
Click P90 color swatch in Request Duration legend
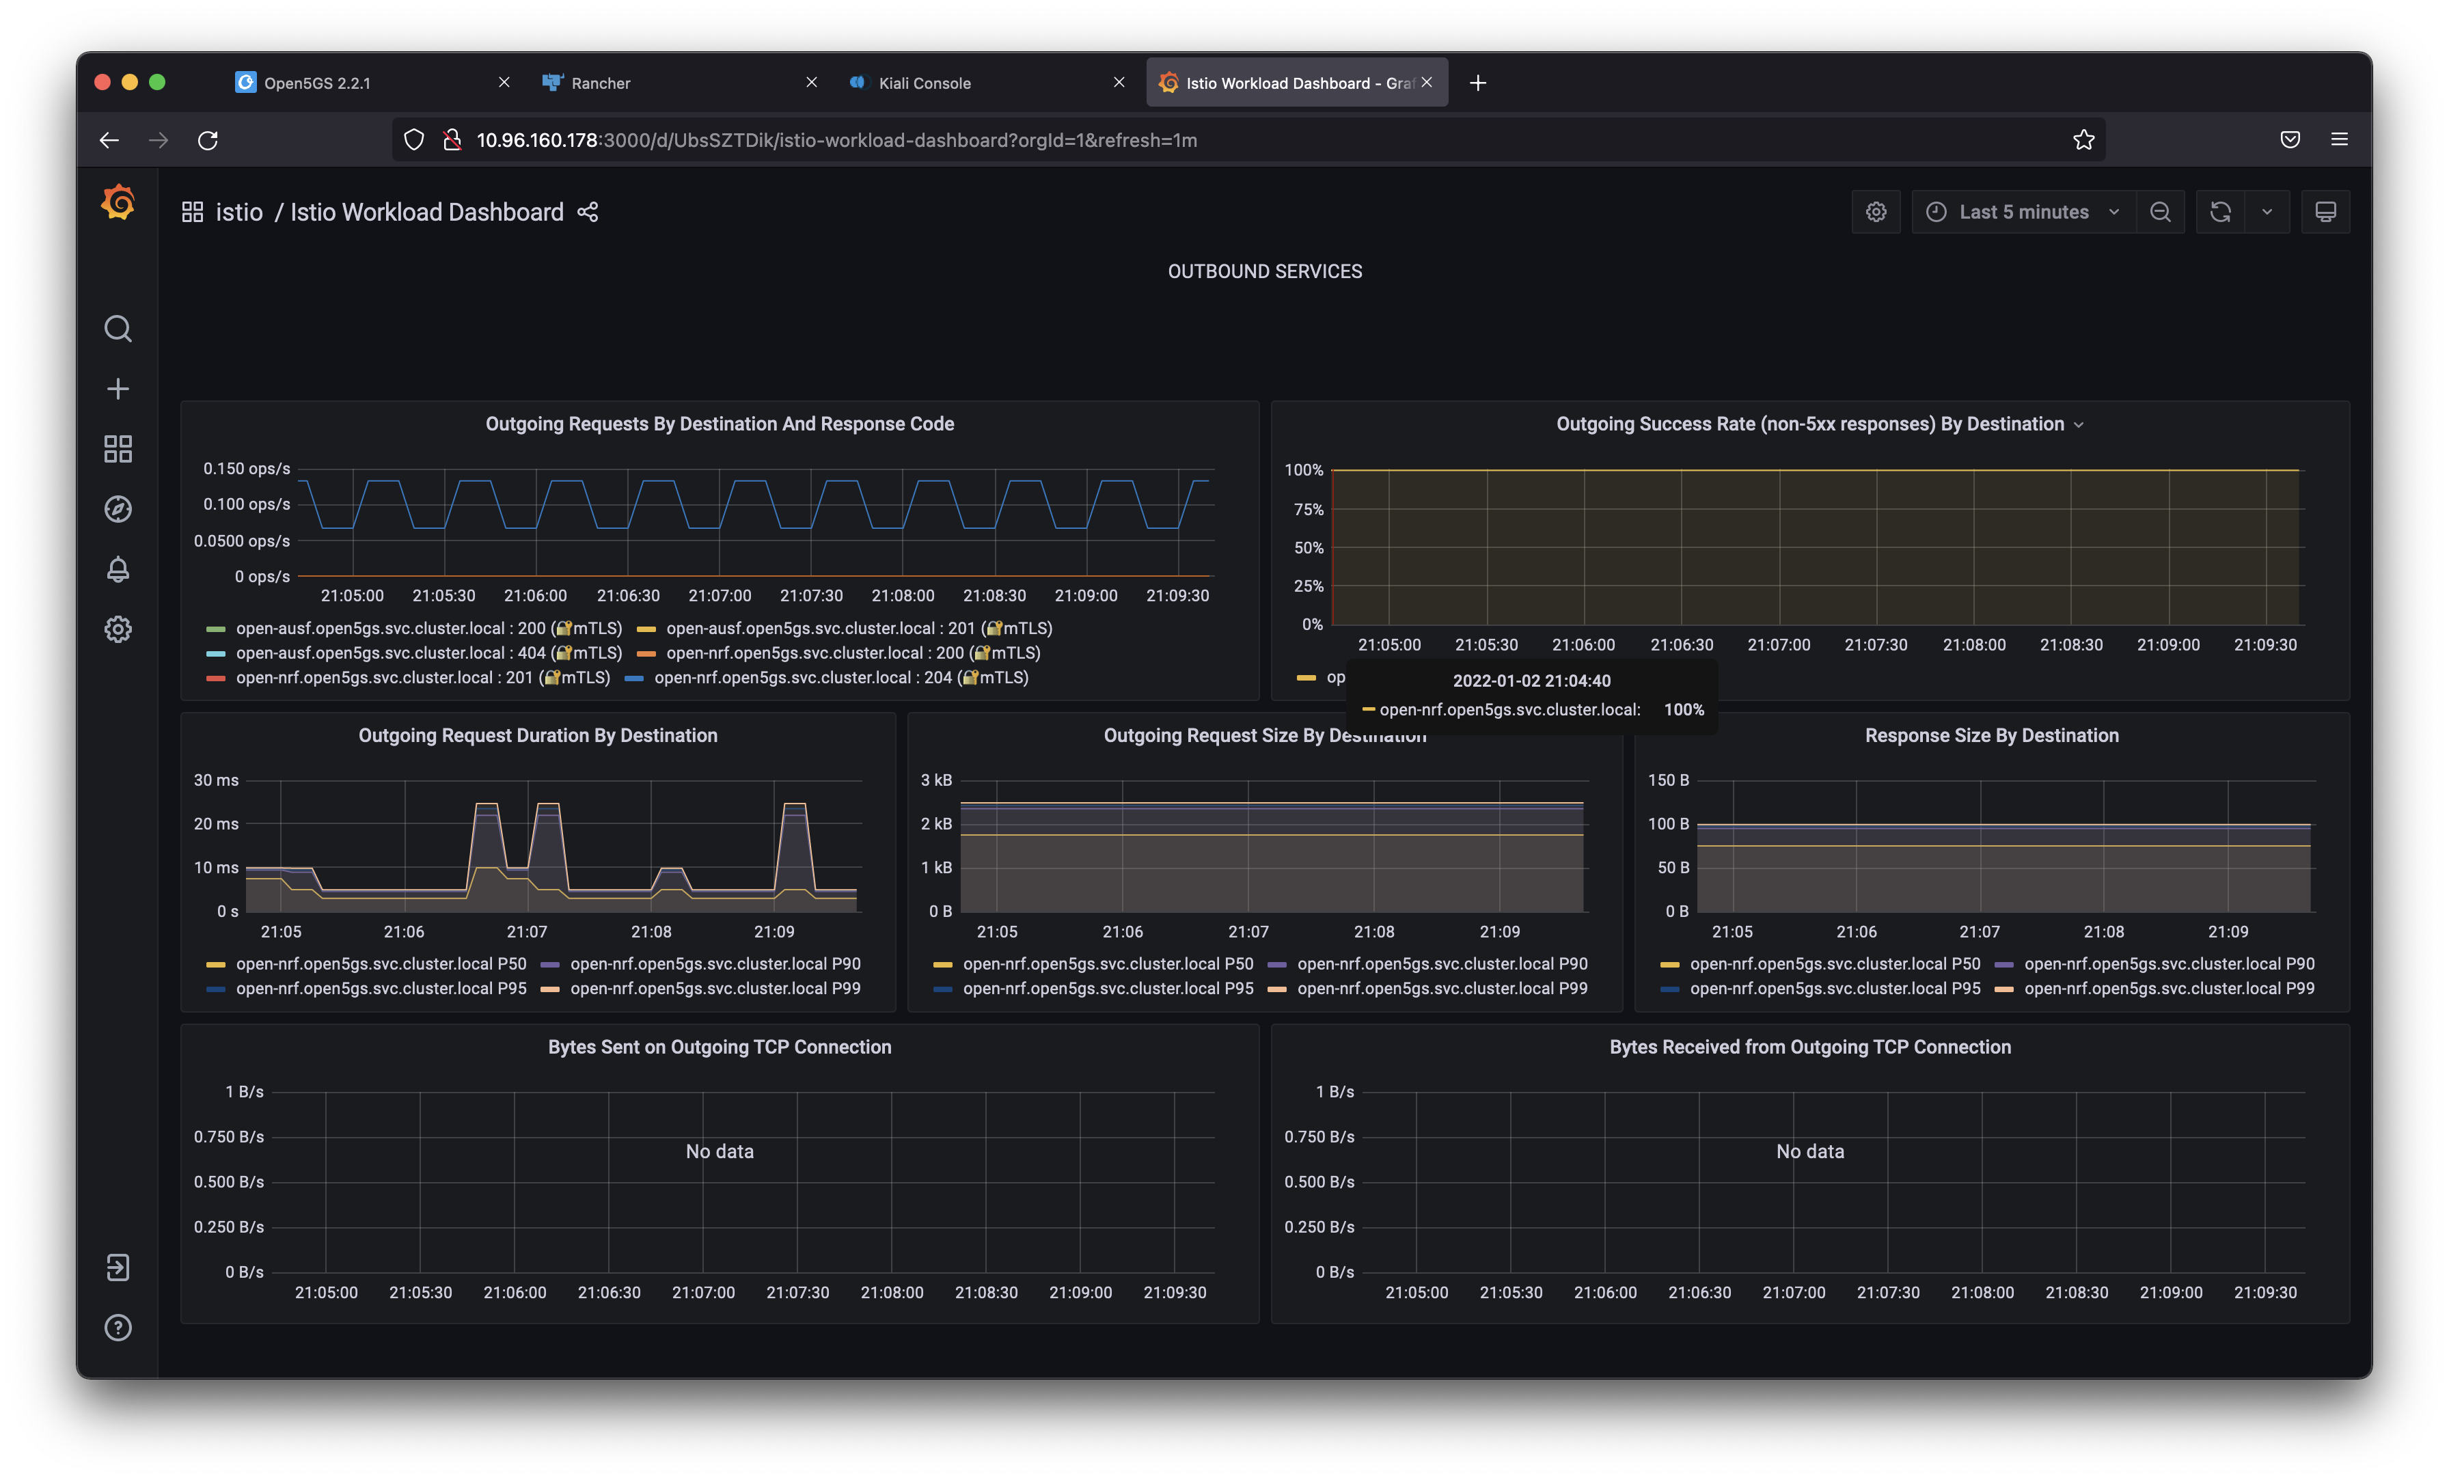click(x=549, y=964)
